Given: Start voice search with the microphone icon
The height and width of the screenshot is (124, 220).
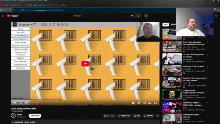Looking at the screenshot, I should click(x=146, y=16).
